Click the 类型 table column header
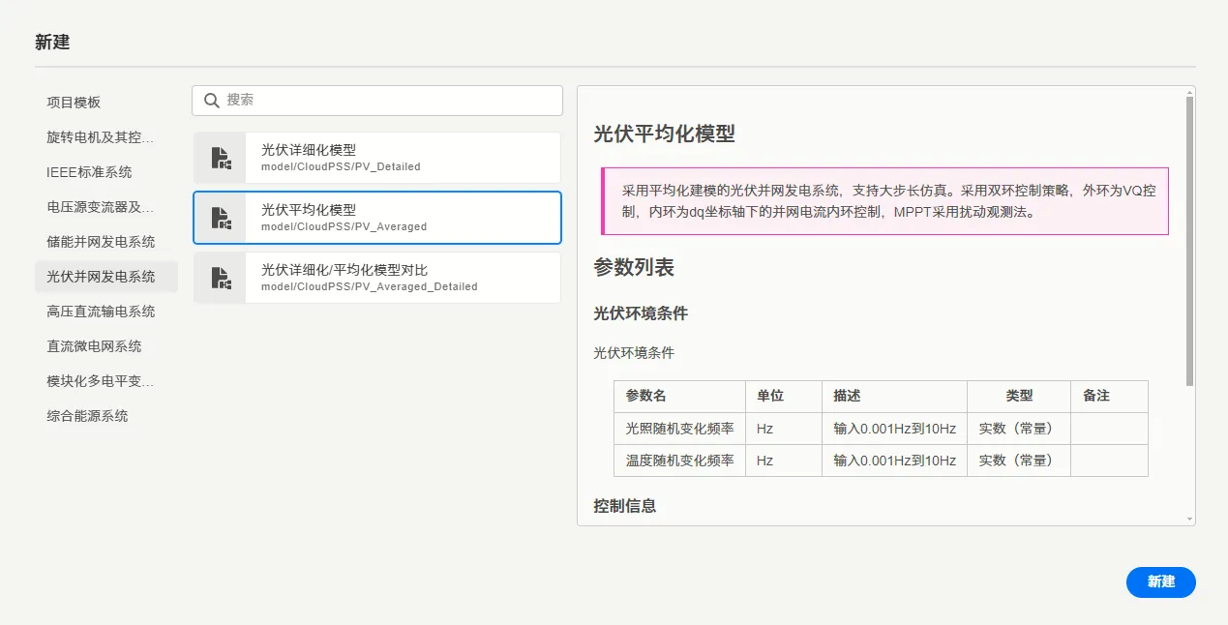This screenshot has width=1228, height=625. coord(1019,396)
